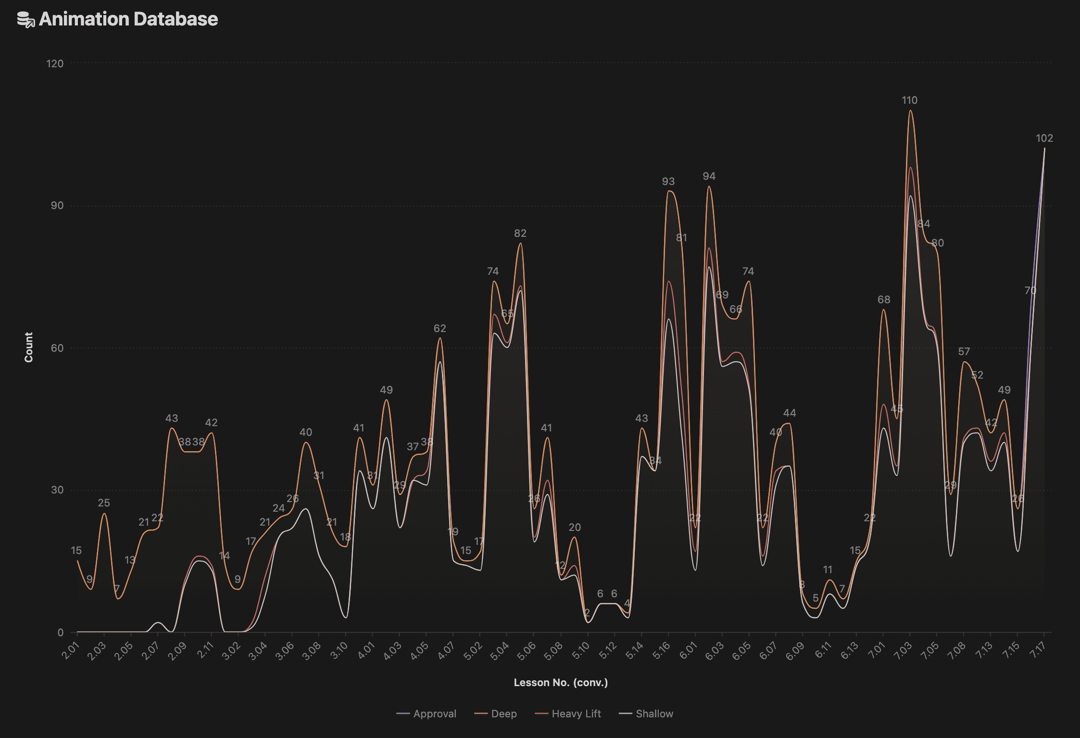Toggle the Deep series legend entry
The height and width of the screenshot is (738, 1080).
504,714
